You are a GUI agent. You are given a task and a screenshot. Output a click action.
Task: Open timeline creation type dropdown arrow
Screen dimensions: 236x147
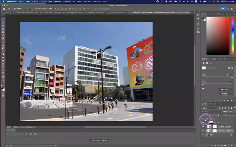(111, 140)
